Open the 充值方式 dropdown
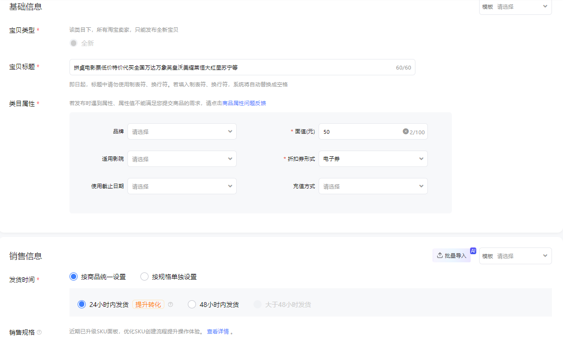The width and height of the screenshot is (563, 341). [x=373, y=186]
